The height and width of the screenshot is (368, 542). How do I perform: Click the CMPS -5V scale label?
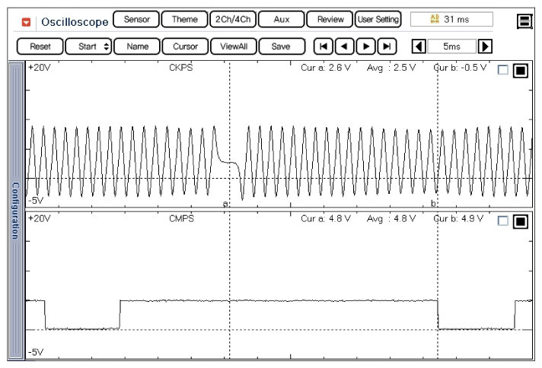36,352
